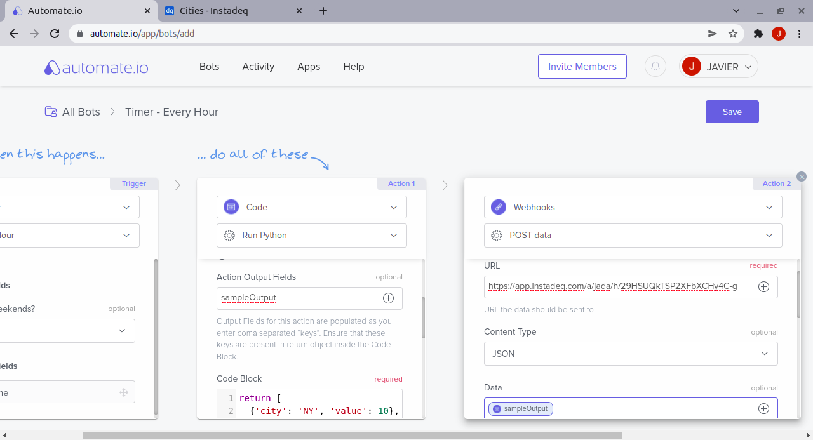Open the Activity menu
This screenshot has width=813, height=440.
[x=259, y=67]
